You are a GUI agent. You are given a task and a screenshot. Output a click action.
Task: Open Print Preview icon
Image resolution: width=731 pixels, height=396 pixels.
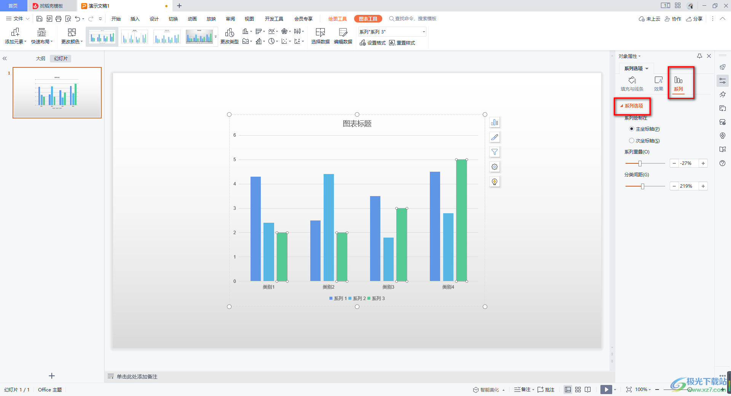coord(68,19)
